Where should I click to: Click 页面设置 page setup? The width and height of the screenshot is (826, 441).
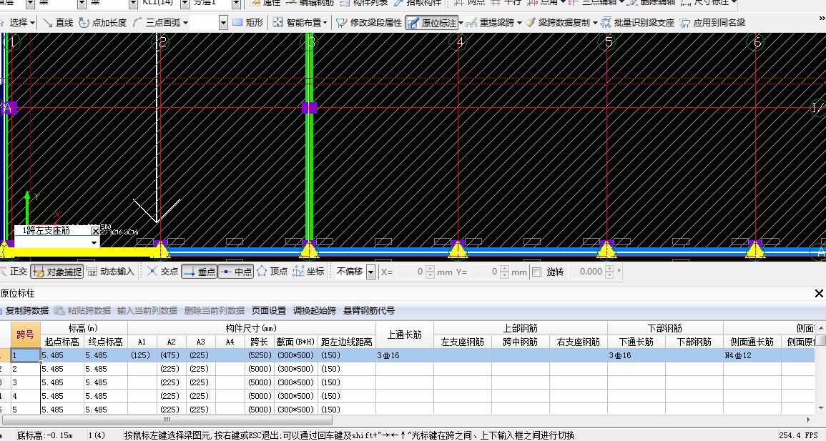[269, 310]
